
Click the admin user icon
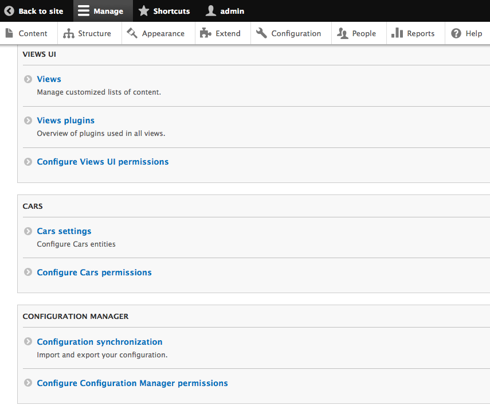tap(211, 11)
